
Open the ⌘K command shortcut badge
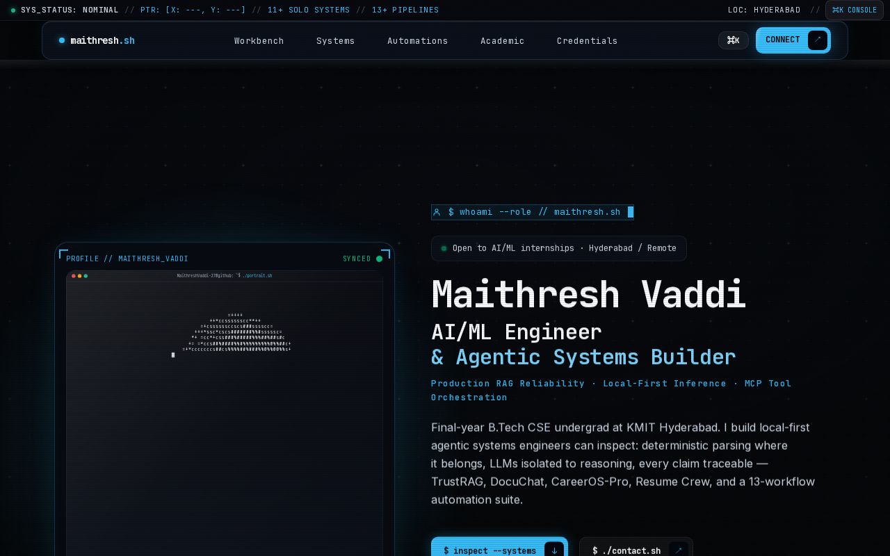[x=733, y=40]
